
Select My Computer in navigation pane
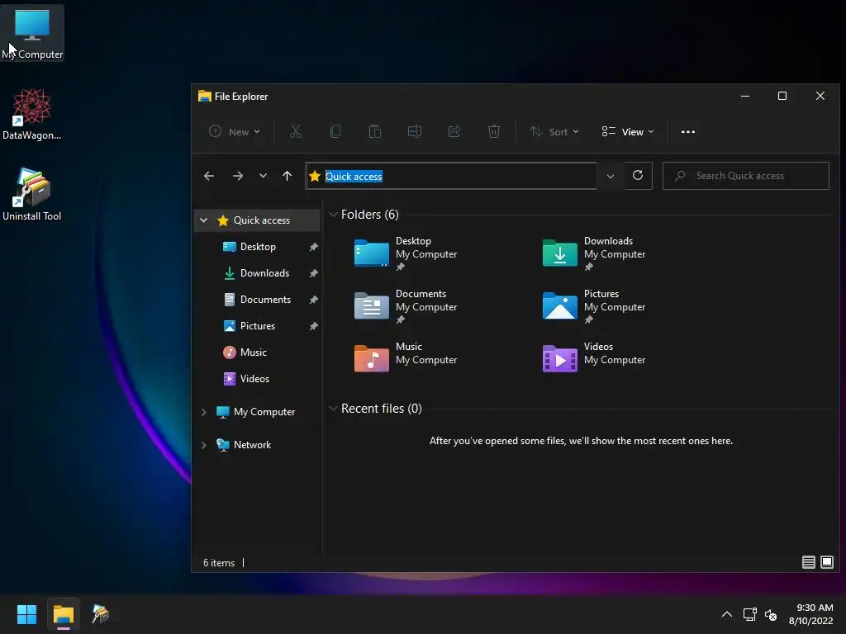[264, 412]
